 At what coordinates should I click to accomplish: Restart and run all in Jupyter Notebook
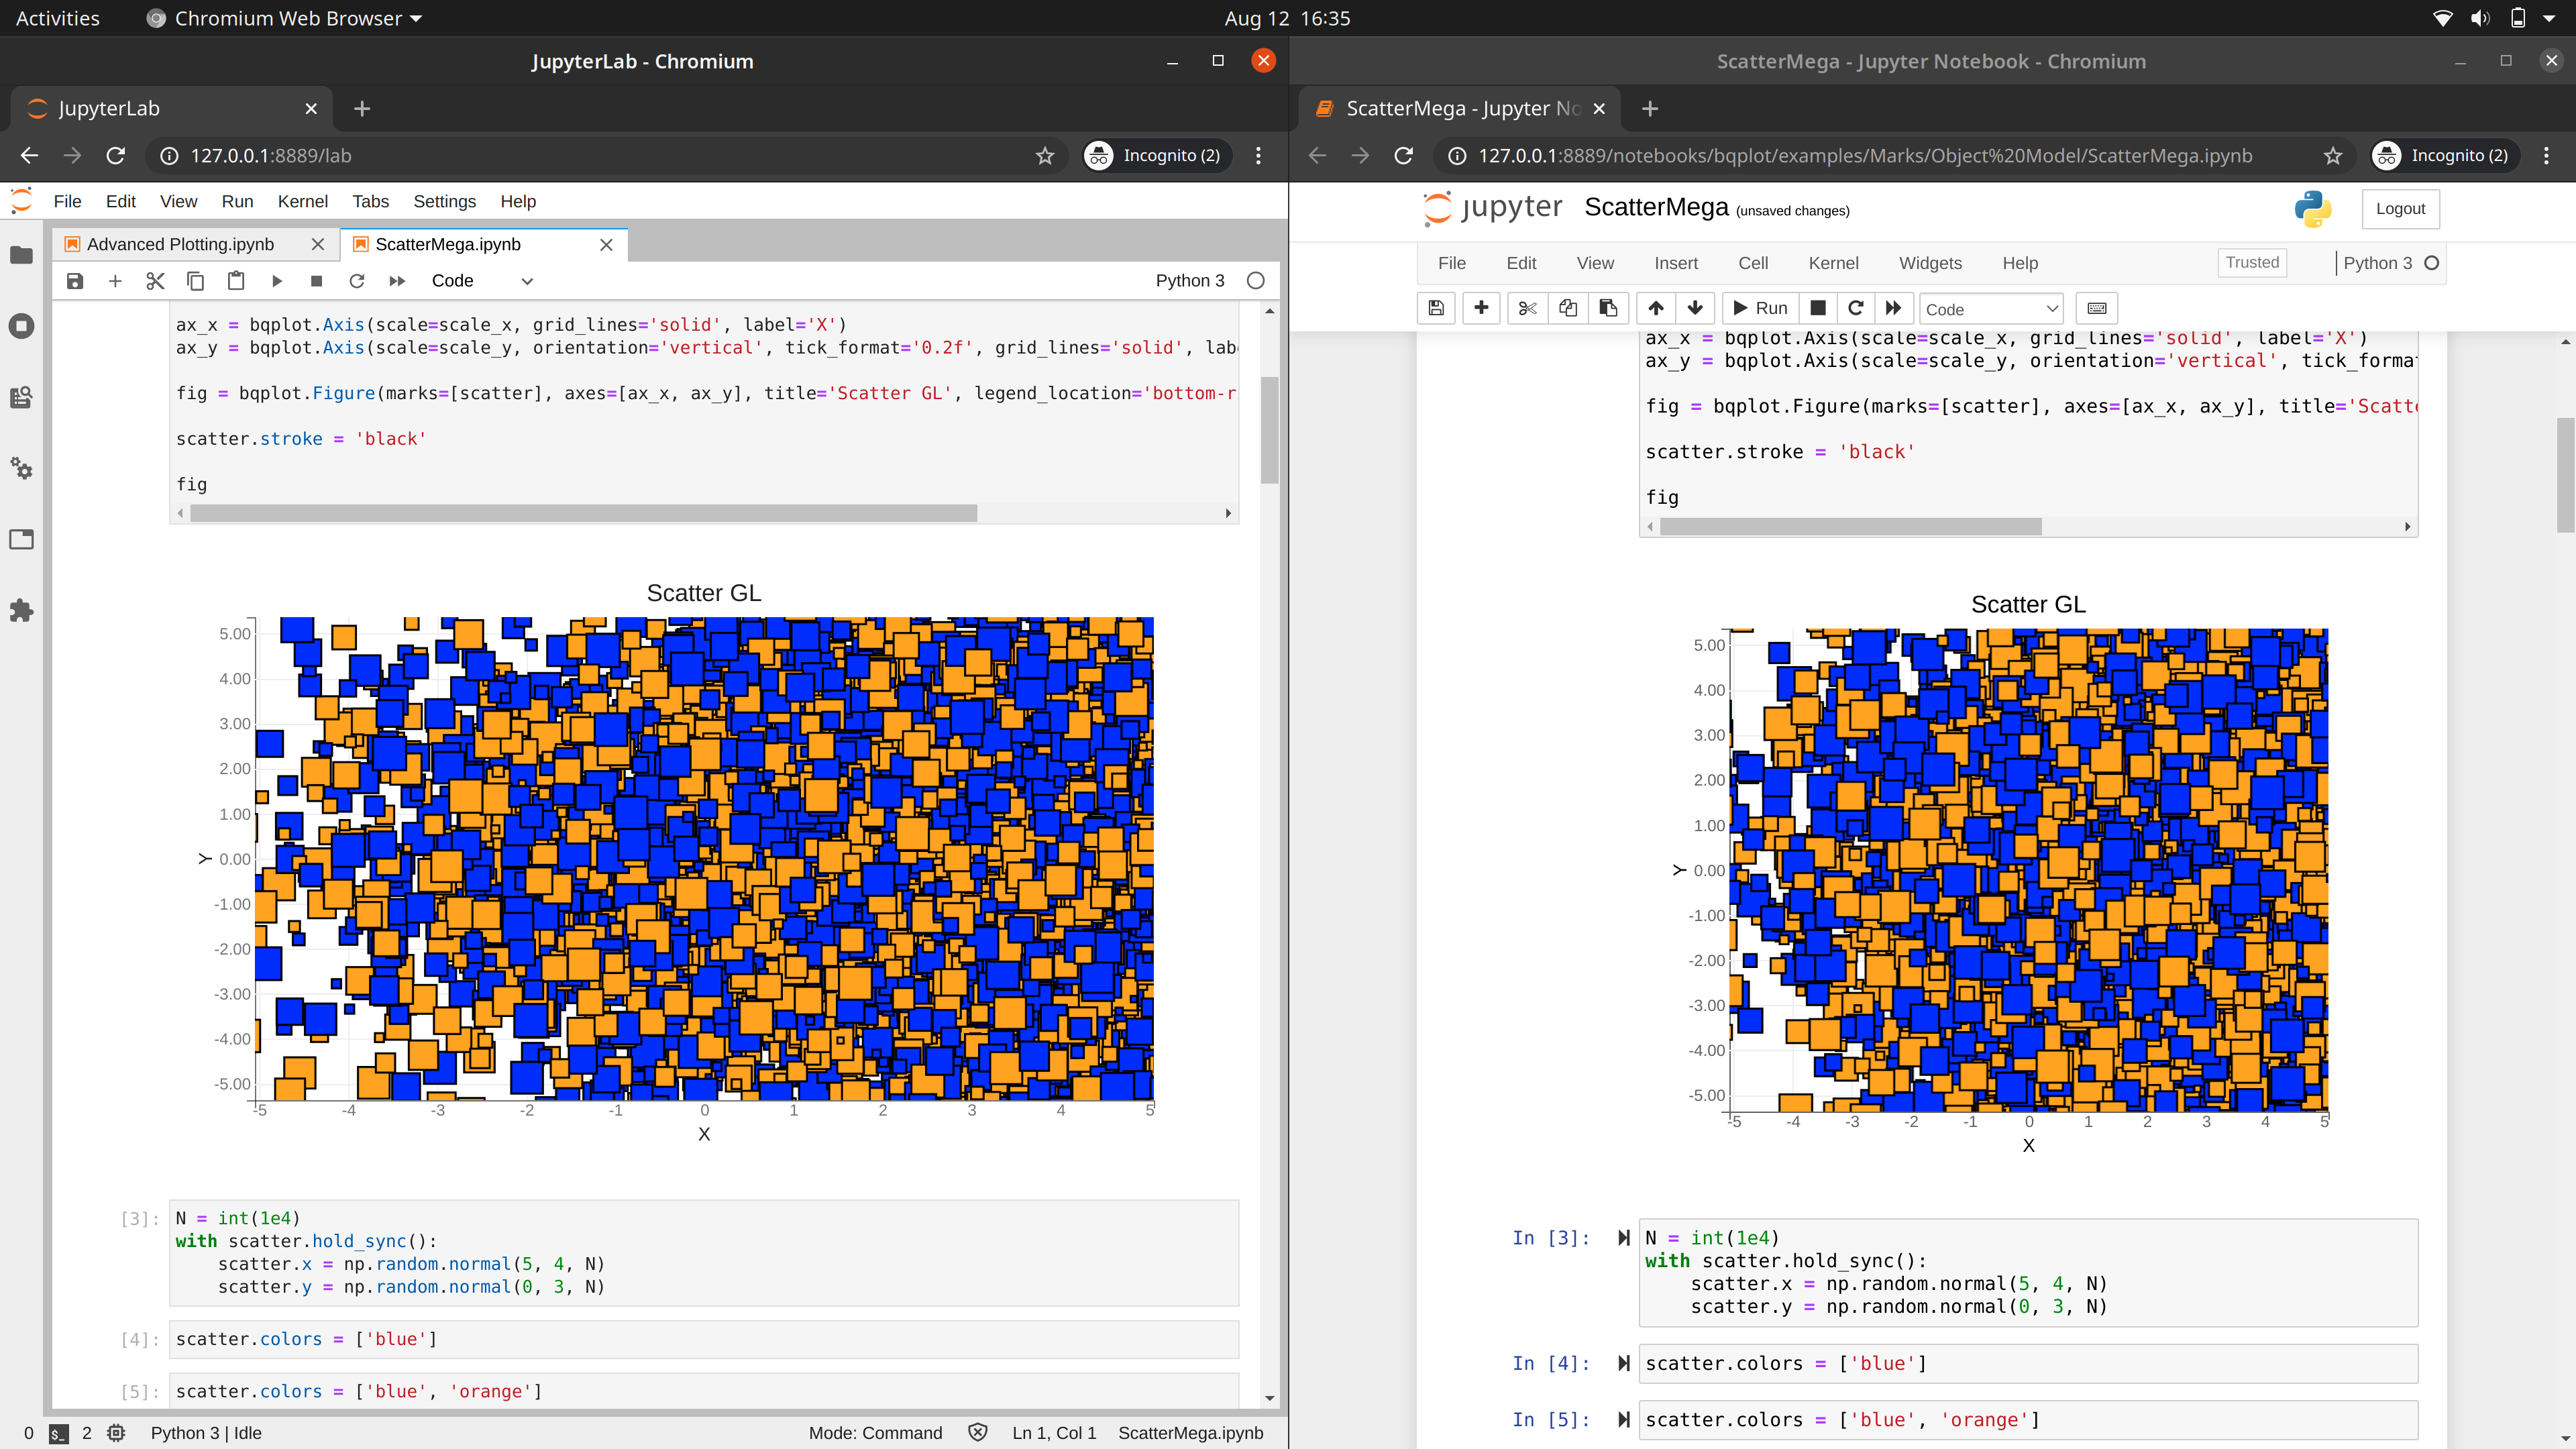pos(1893,308)
